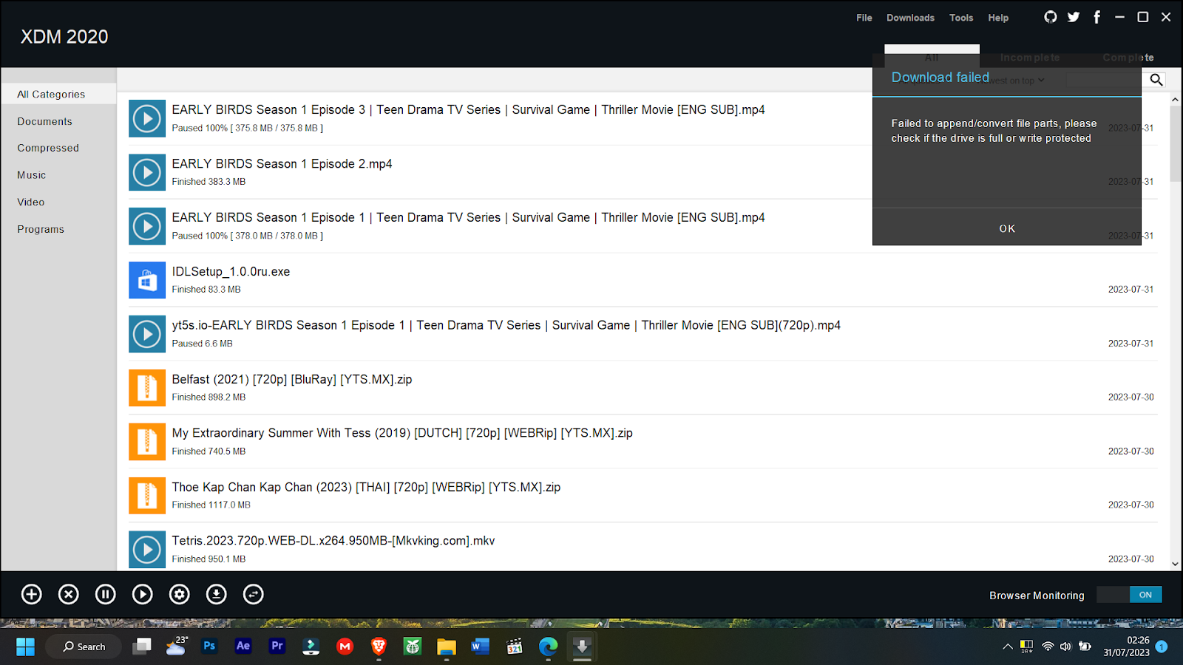Pause the selected download
The width and height of the screenshot is (1183, 665).
(x=106, y=594)
